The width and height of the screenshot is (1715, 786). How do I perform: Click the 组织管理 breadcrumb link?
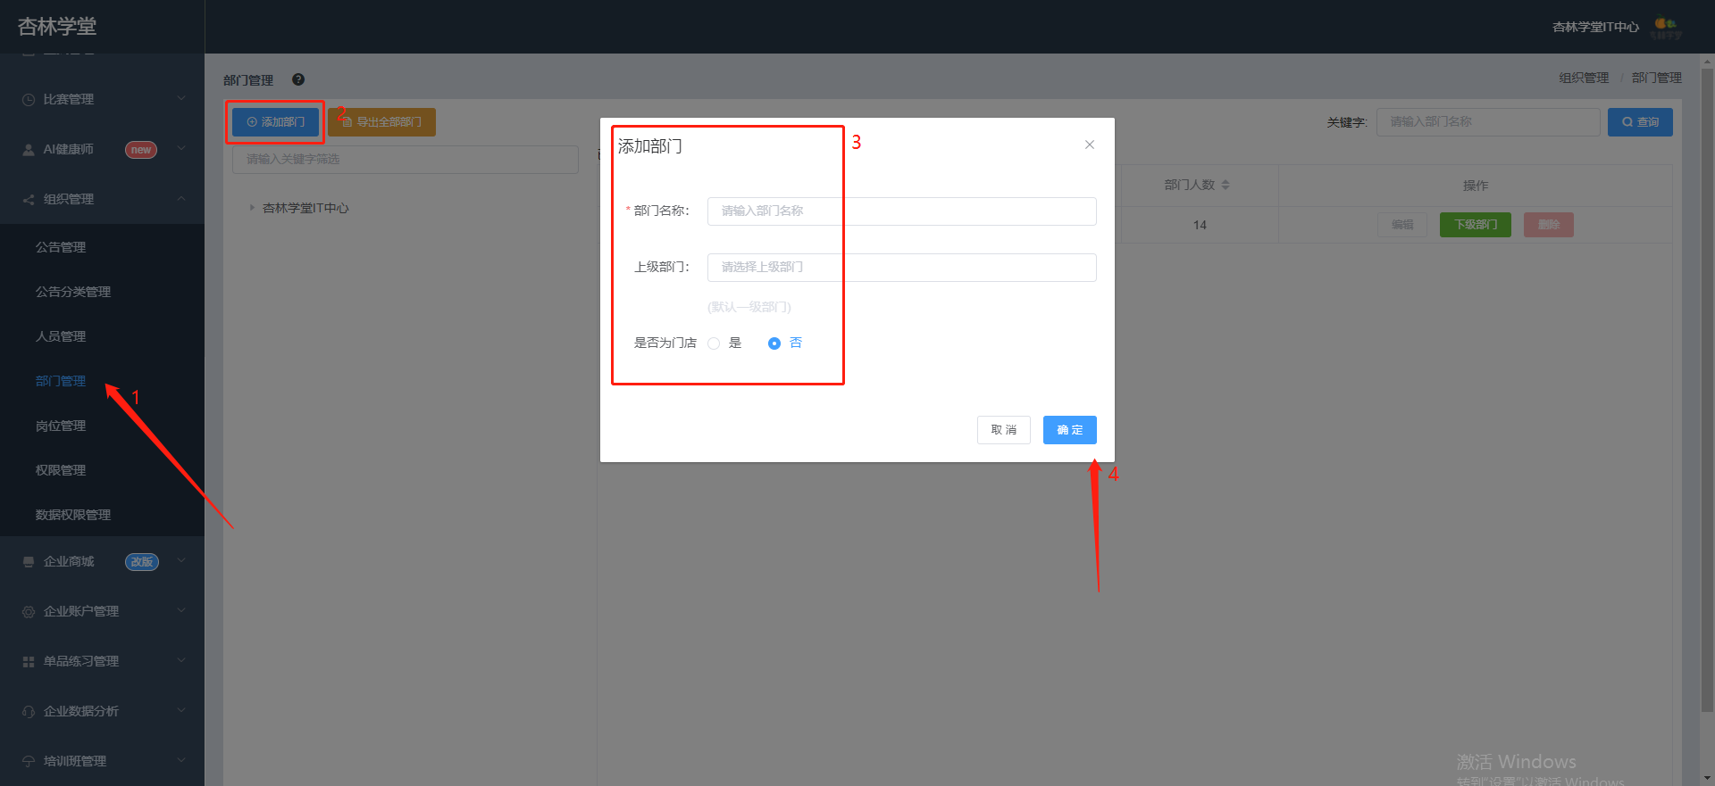1584,78
